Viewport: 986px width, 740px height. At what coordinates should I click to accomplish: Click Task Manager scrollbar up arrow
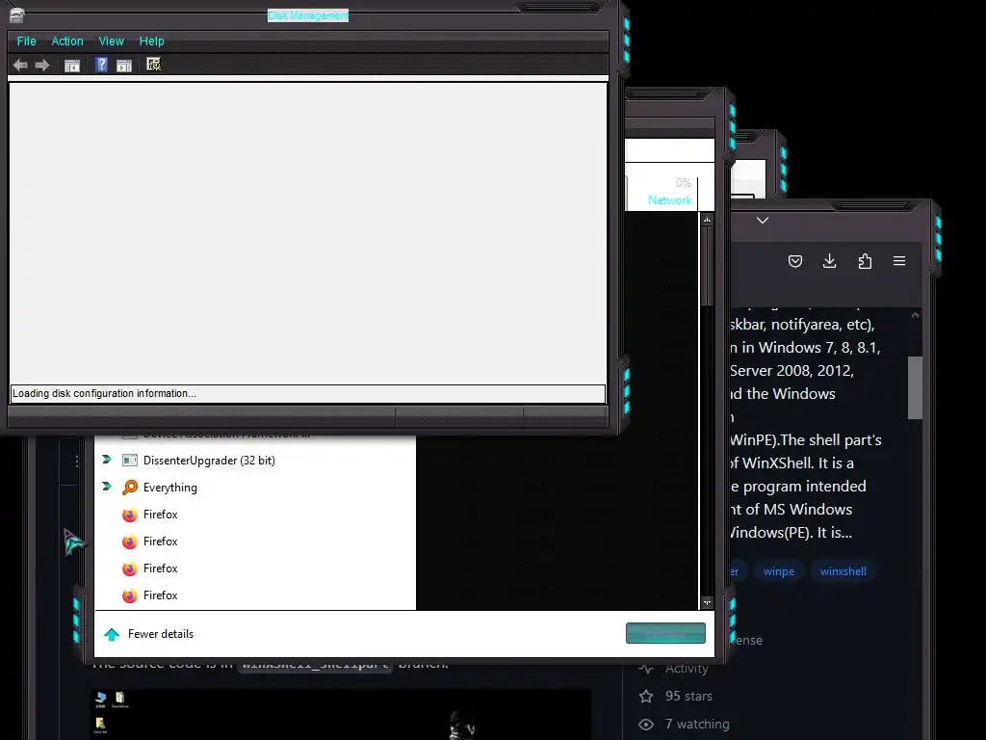point(708,220)
